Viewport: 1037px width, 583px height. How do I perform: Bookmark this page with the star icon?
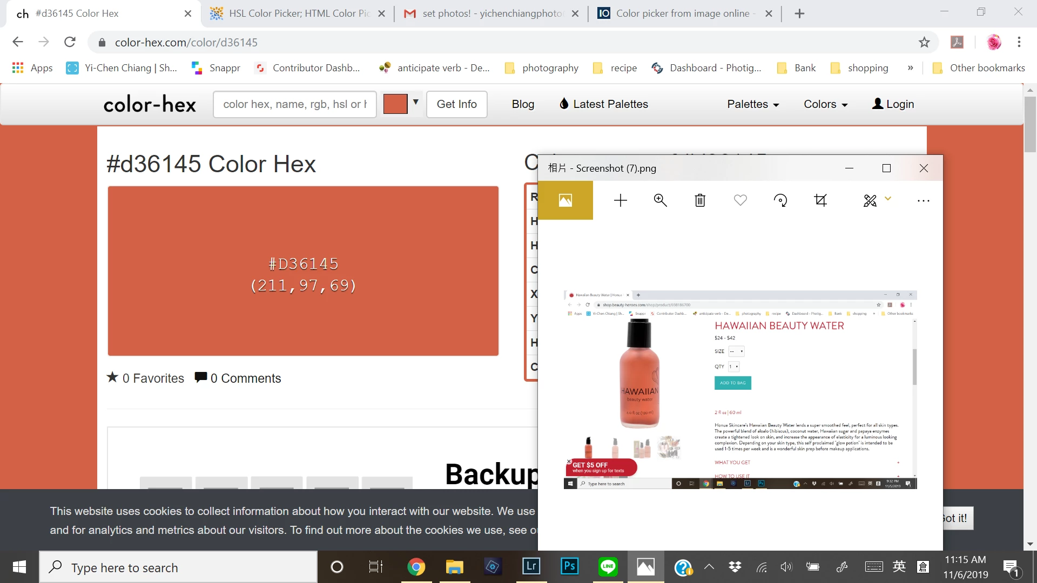(x=924, y=42)
